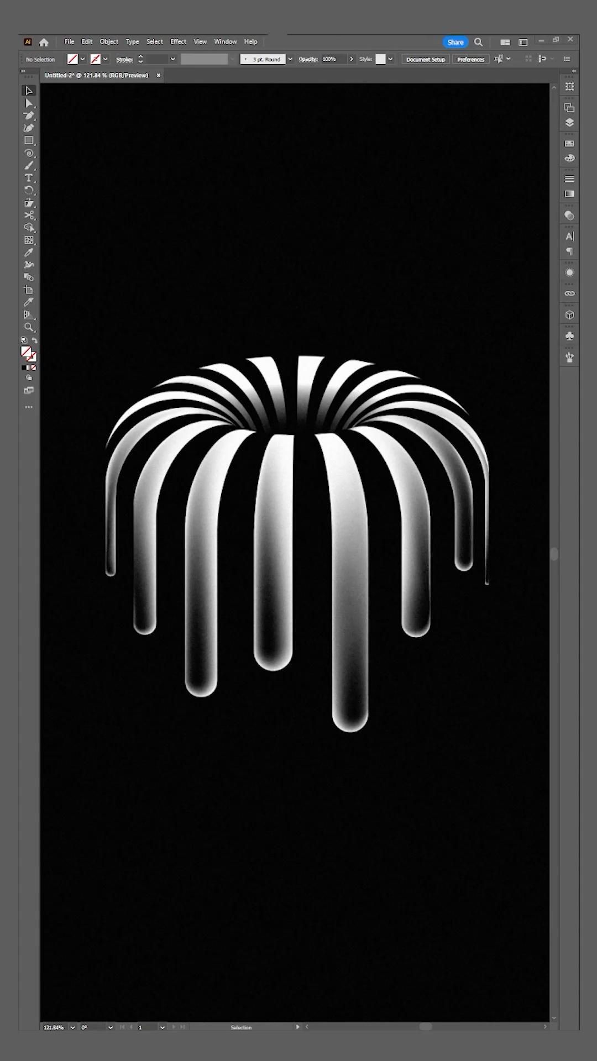
Task: Open the Edit Toolbar ellipsis
Action: coord(29,407)
